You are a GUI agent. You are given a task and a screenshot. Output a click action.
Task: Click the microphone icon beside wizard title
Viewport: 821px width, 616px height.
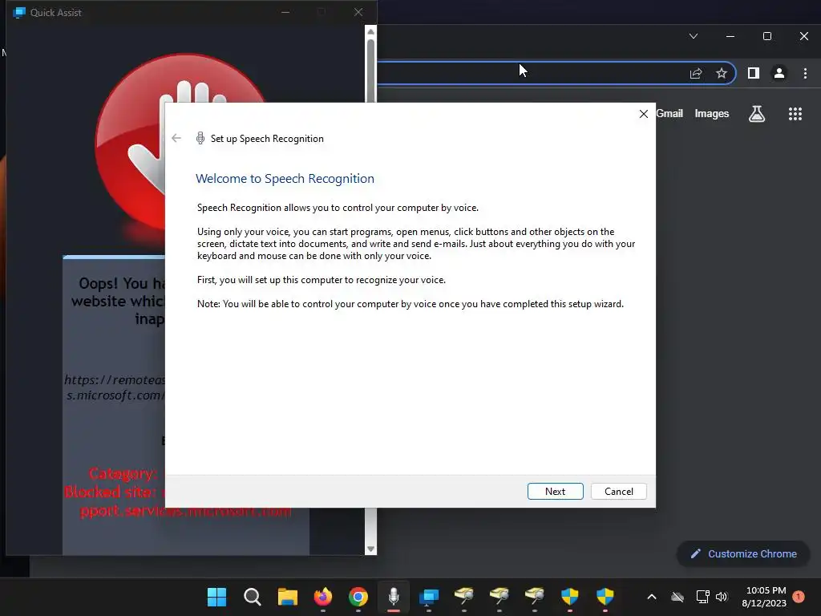tap(200, 138)
